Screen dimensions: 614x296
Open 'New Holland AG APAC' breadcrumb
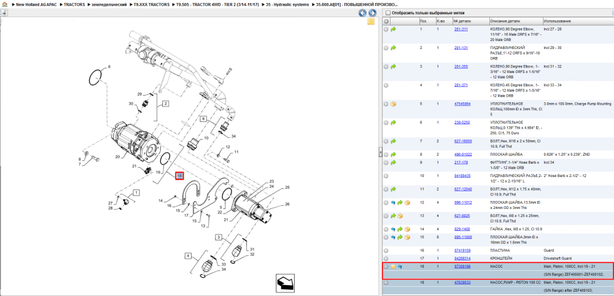[37, 5]
